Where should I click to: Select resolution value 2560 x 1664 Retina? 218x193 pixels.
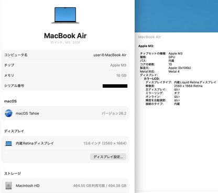pos(188,86)
